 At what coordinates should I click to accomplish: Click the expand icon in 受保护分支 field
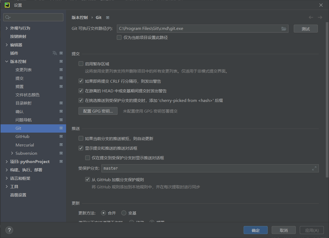point(314,168)
